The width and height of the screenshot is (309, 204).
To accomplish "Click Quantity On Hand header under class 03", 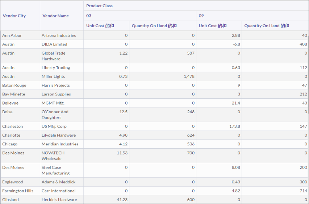I will (154, 26).
